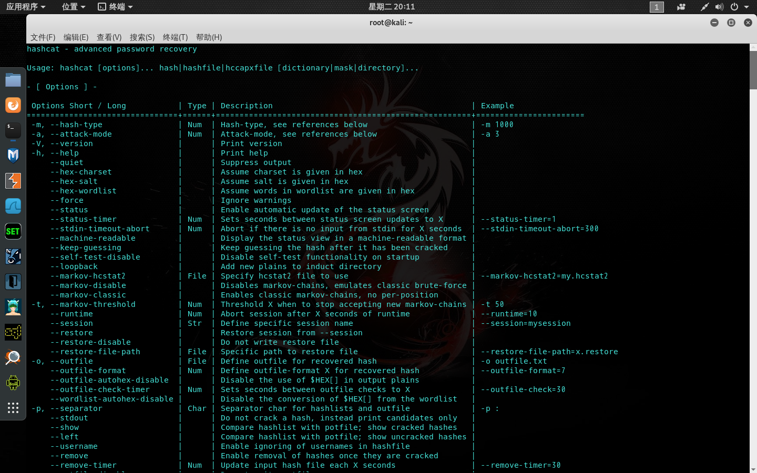Click the example -m 1000
This screenshot has height=473, width=757.
pyautogui.click(x=497, y=125)
